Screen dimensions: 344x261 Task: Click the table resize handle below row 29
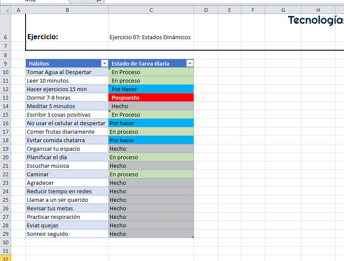[193, 237]
